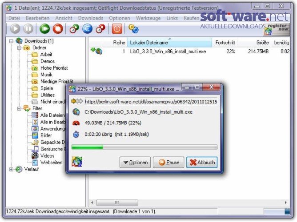Click the Webseiten filter page icon
This screenshot has width=297, height=222.
(x=35, y=163)
